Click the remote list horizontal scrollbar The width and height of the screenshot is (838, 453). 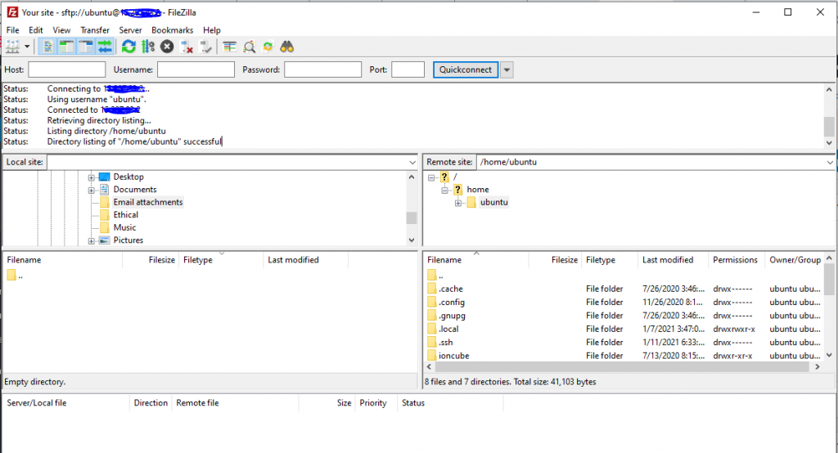[623, 367]
